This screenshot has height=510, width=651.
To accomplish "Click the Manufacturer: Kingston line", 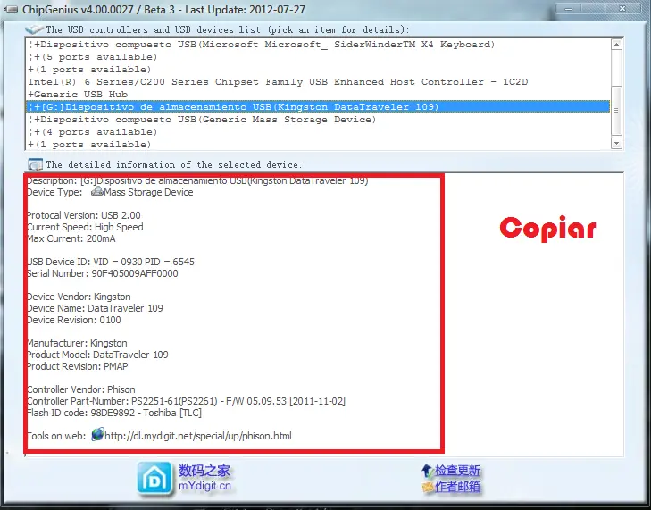I will [x=77, y=343].
